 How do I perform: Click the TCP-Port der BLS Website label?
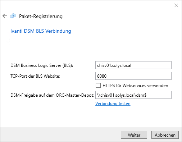(x=35, y=76)
